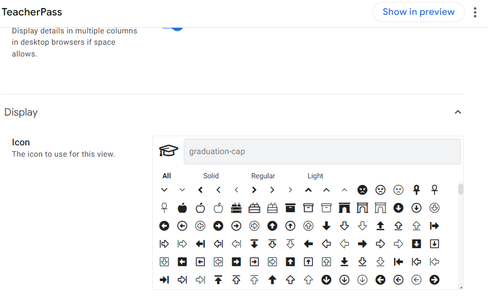This screenshot has width=488, height=299.
Task: Click the icon picker resize handle
Action: pos(461,287)
